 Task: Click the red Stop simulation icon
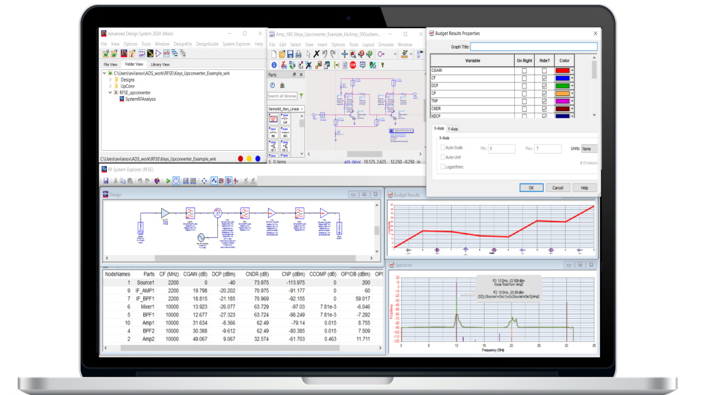click(352, 64)
